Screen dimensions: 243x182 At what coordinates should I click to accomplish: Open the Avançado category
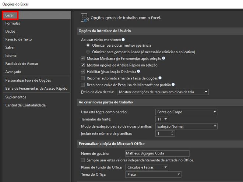(x=37, y=71)
